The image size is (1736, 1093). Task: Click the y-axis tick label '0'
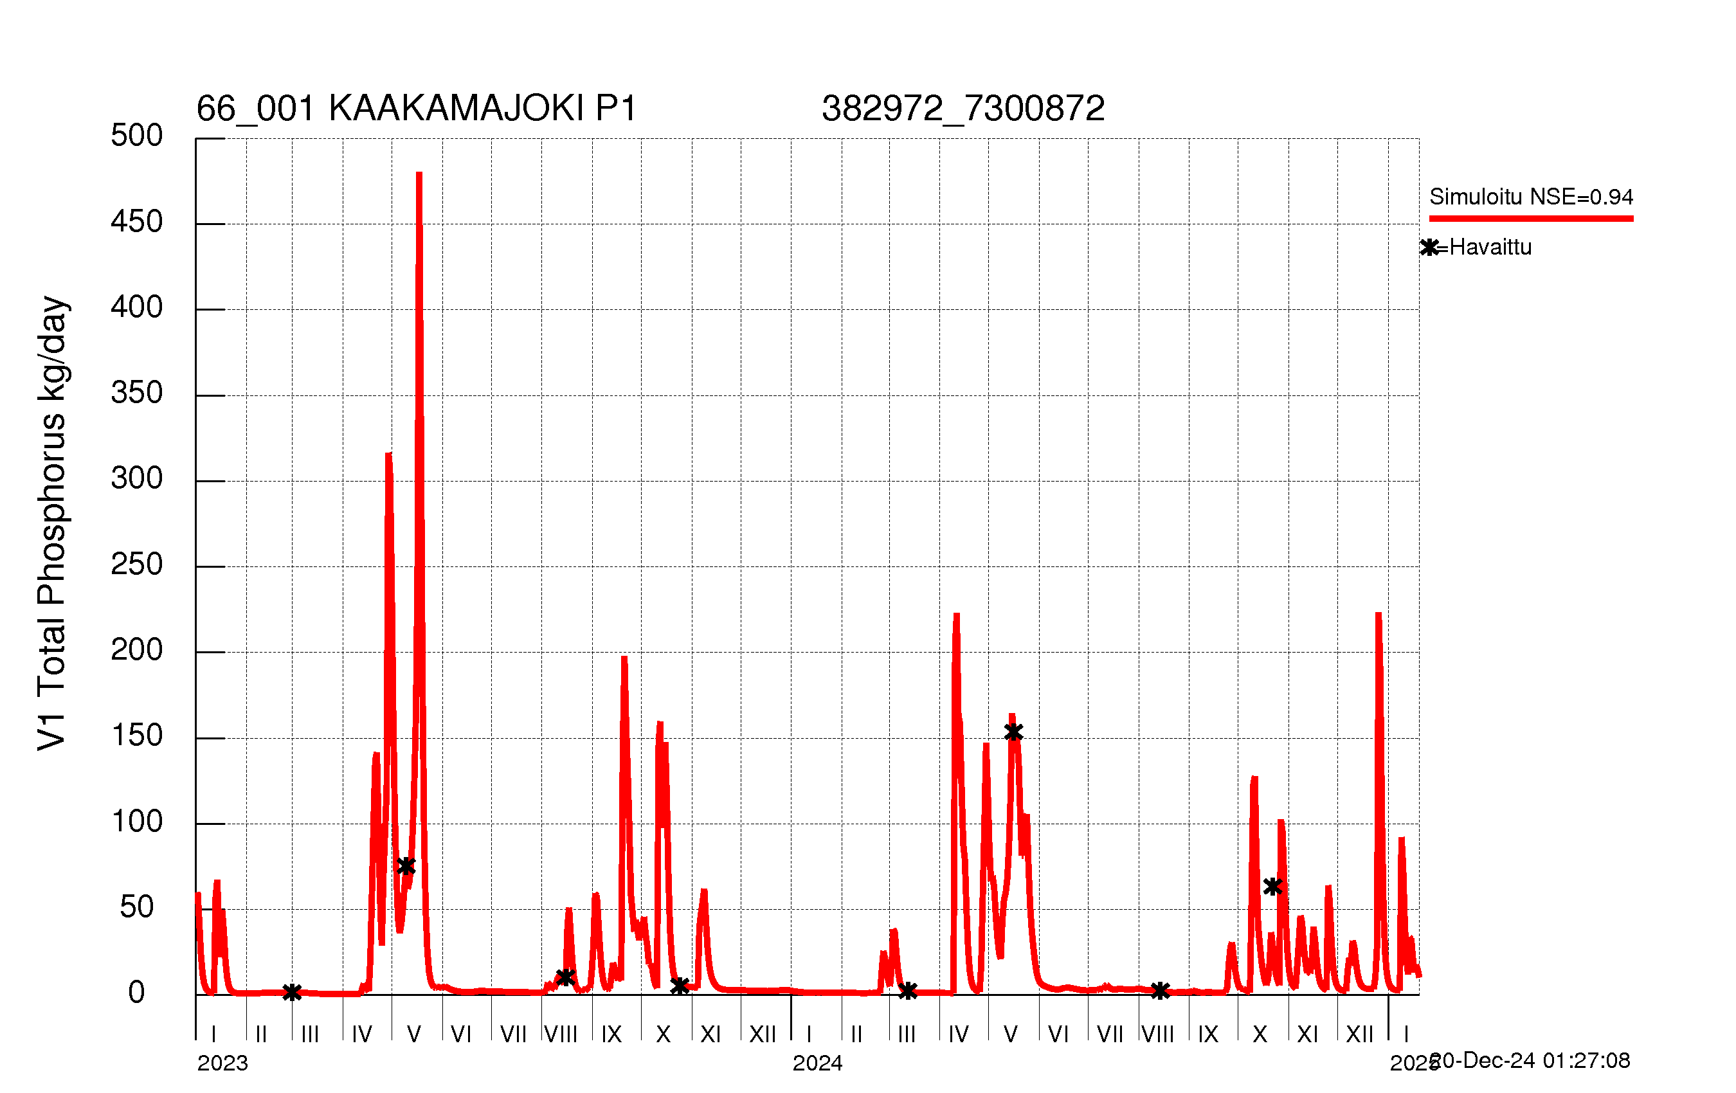tap(136, 993)
